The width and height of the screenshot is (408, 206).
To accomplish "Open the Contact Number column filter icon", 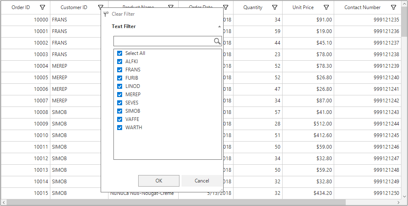I will [x=394, y=7].
